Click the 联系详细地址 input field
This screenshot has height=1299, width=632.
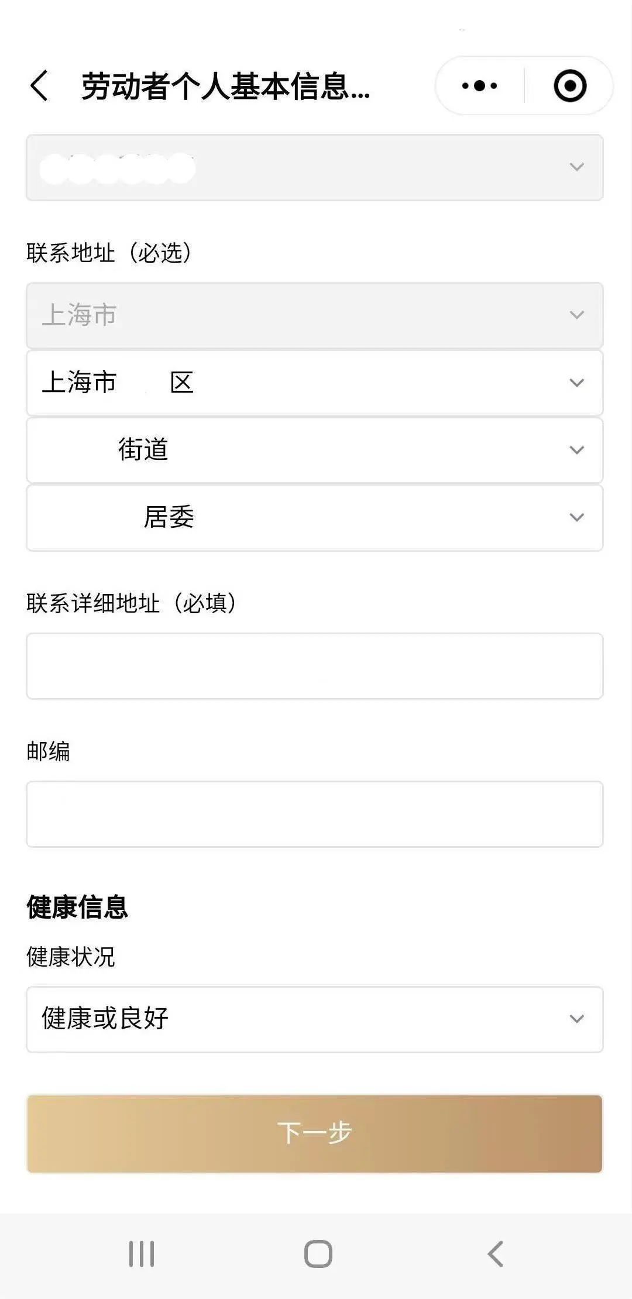coord(314,666)
